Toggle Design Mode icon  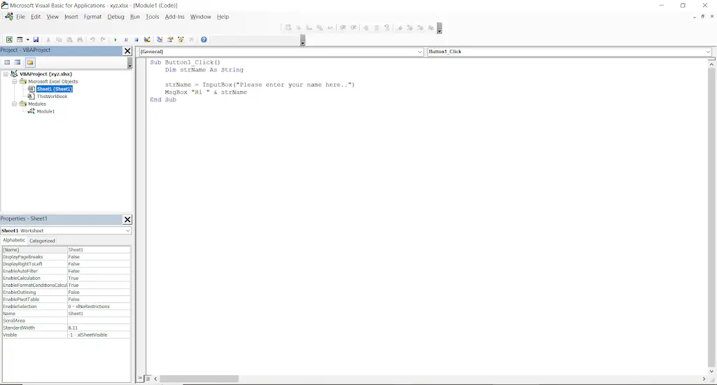[x=147, y=40]
